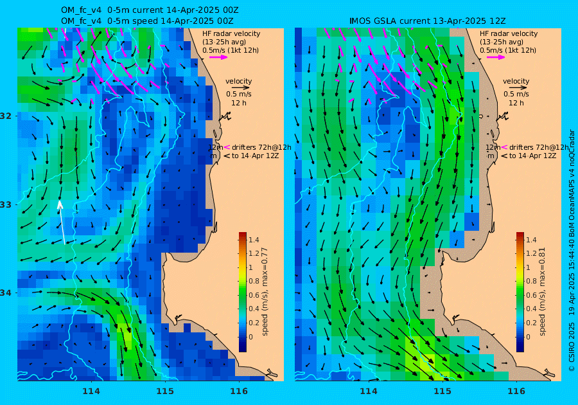578x405 pixels.
Task: Click 'drifters 72h@12h' text in the left map
Action: (x=261, y=147)
